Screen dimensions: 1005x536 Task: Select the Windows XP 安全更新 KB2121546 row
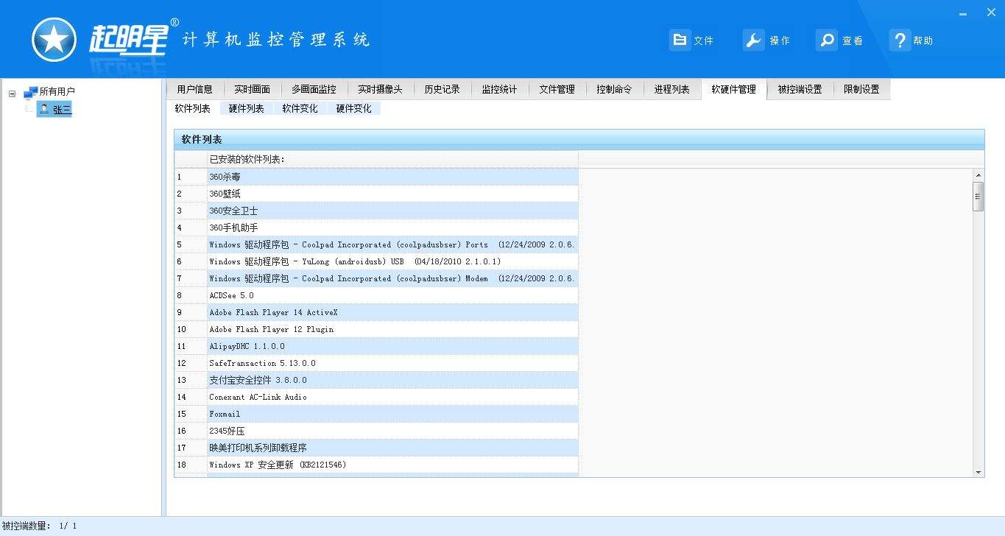(x=376, y=465)
